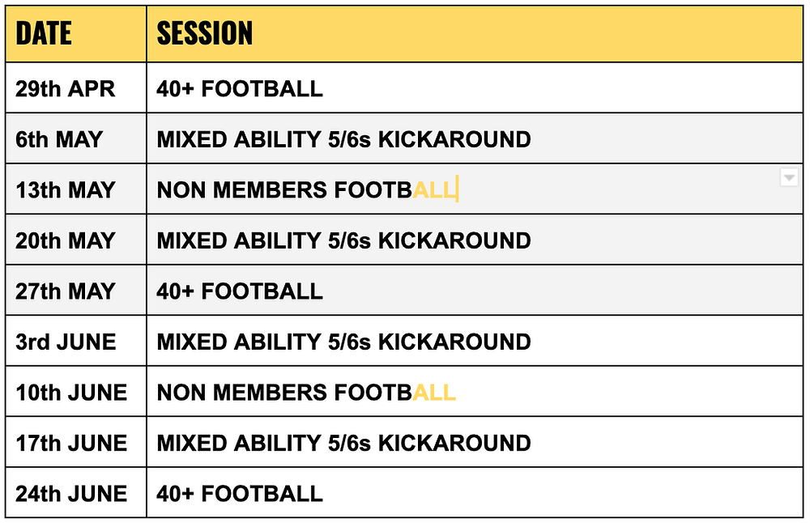Click the 13th MAY date cell
Screen dimensions: 810x523
coord(76,189)
